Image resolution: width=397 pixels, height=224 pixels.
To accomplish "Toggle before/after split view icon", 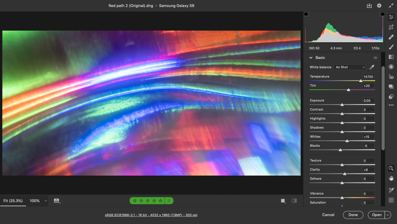I will 294,201.
